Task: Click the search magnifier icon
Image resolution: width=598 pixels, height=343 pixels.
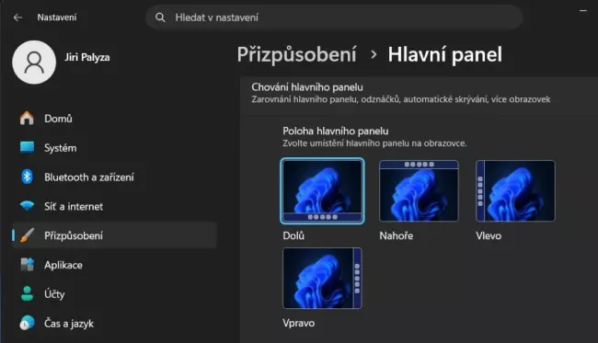Action: click(x=161, y=17)
